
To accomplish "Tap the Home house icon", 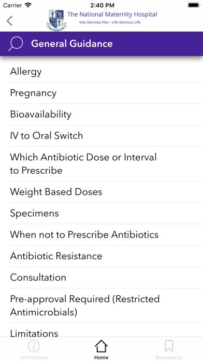I will click(x=101, y=346).
